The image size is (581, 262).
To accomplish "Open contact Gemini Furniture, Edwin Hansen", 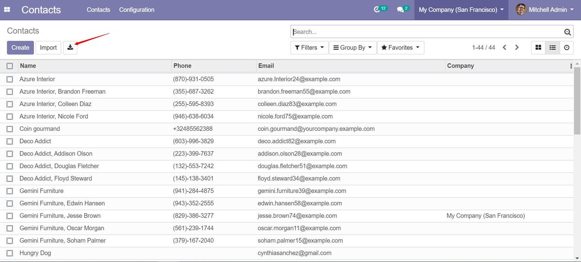I will pos(62,203).
